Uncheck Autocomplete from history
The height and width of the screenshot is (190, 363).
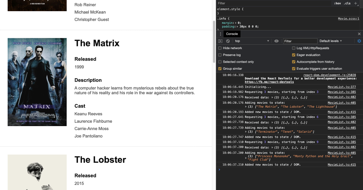pos(293,62)
